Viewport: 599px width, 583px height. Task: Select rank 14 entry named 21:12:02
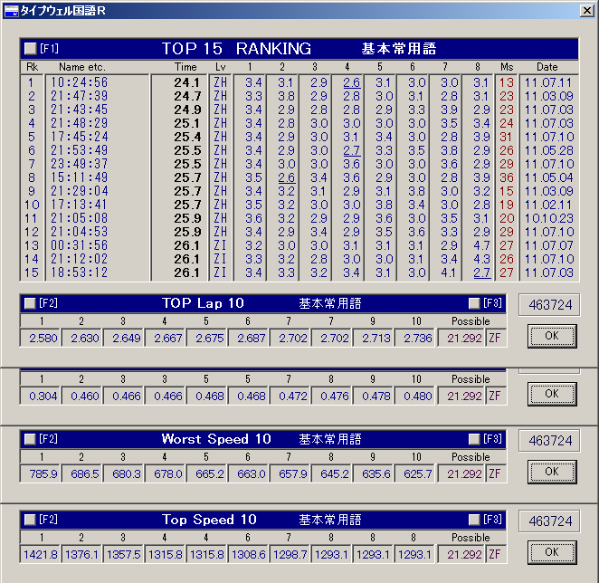80,259
